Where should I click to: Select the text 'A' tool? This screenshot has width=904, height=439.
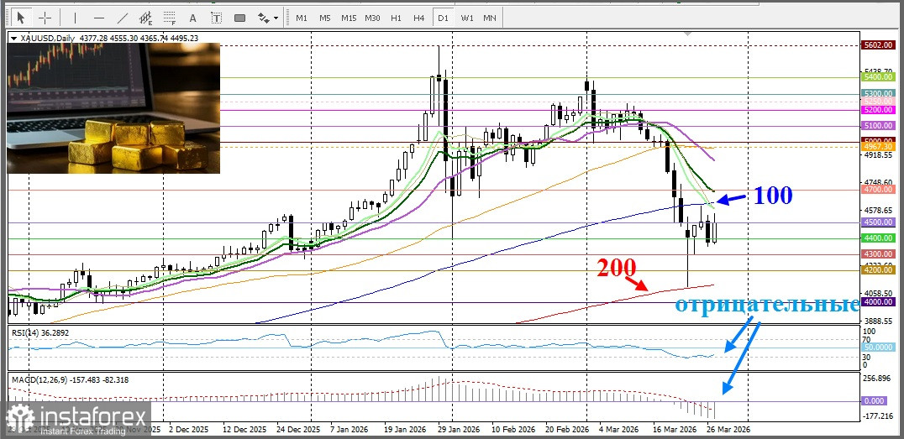[193, 18]
